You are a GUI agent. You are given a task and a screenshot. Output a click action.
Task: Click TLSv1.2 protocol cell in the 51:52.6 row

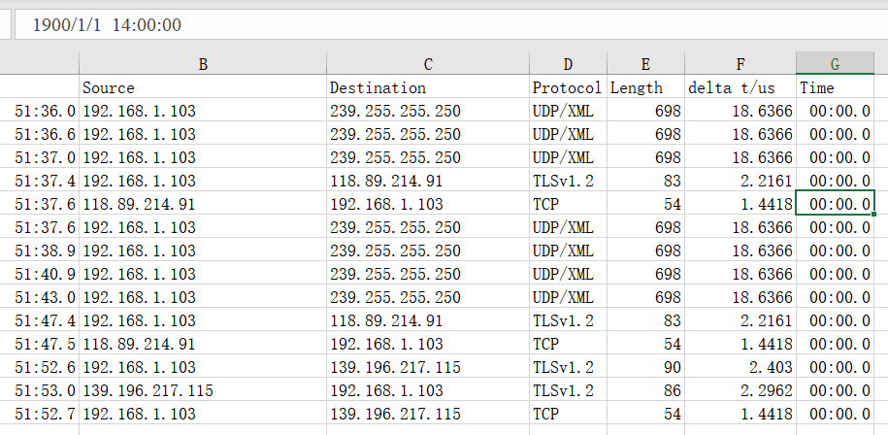tap(568, 368)
